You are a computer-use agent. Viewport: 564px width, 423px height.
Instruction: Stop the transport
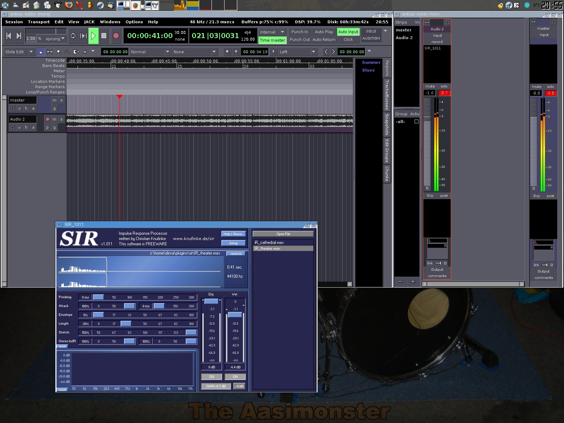click(104, 36)
